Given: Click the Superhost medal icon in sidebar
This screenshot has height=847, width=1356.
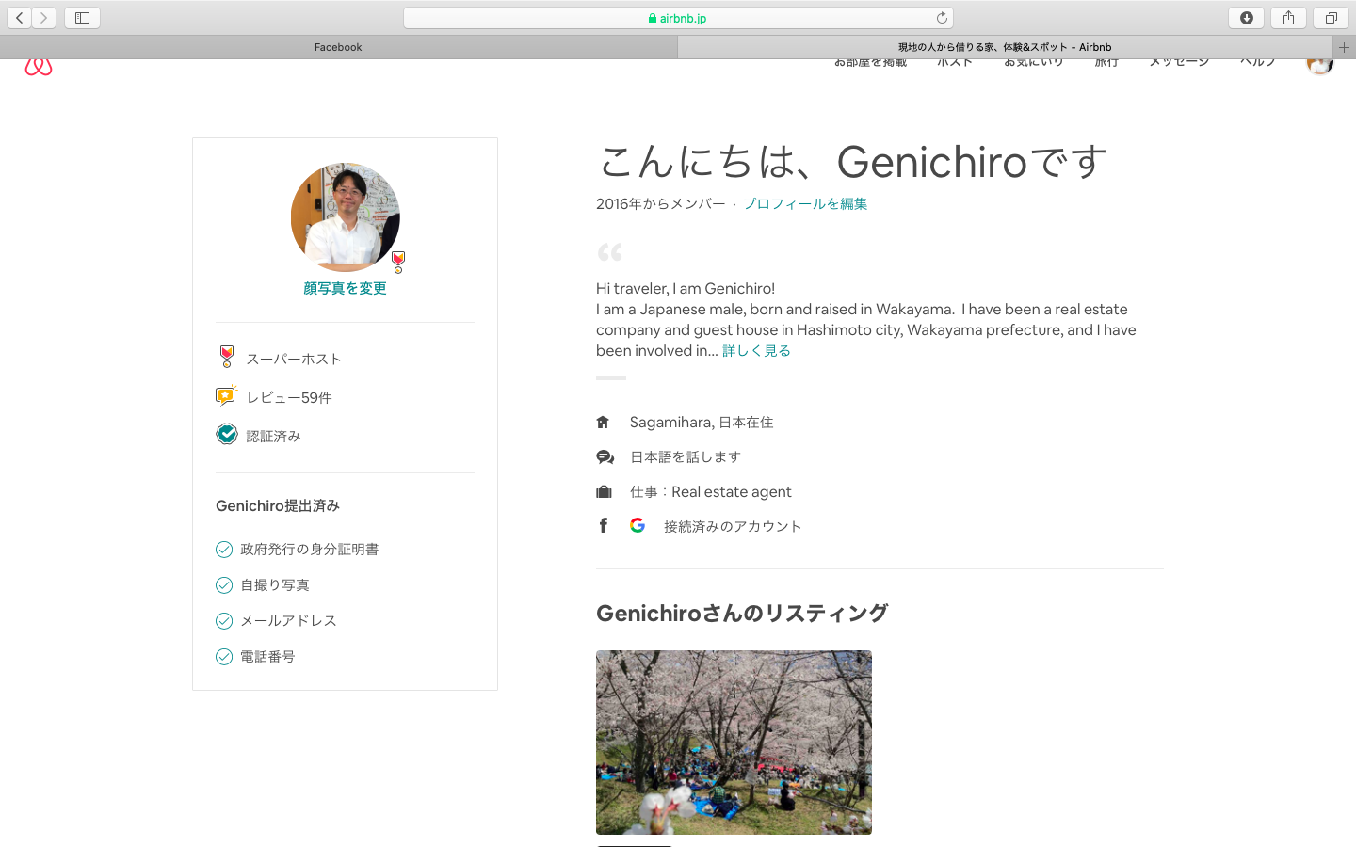Looking at the screenshot, I should point(226,357).
